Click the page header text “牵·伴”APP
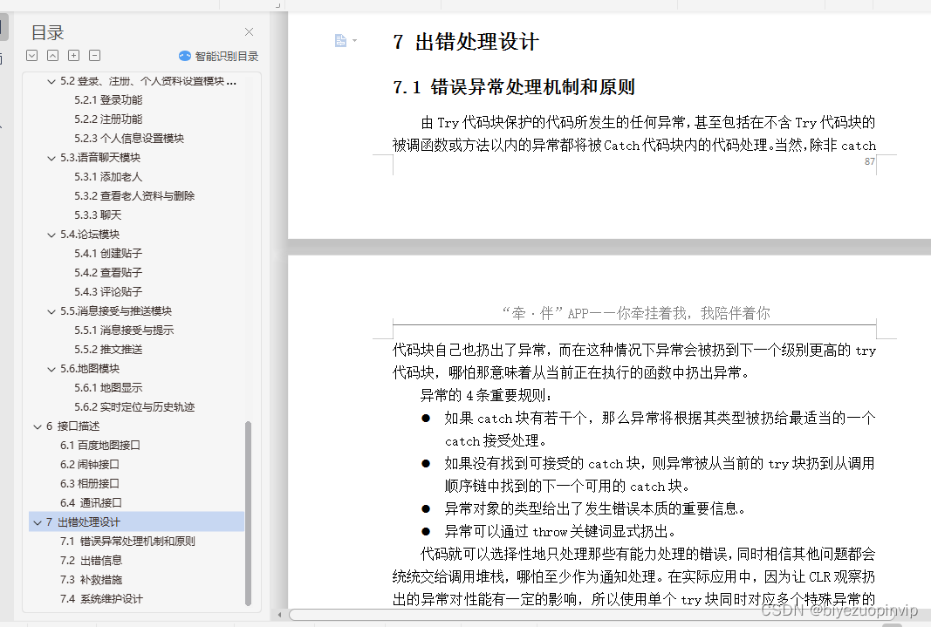The image size is (931, 627). 636,313
